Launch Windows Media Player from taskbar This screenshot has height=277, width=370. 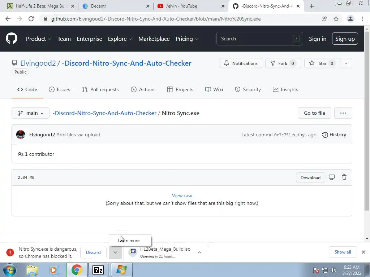click(x=54, y=270)
